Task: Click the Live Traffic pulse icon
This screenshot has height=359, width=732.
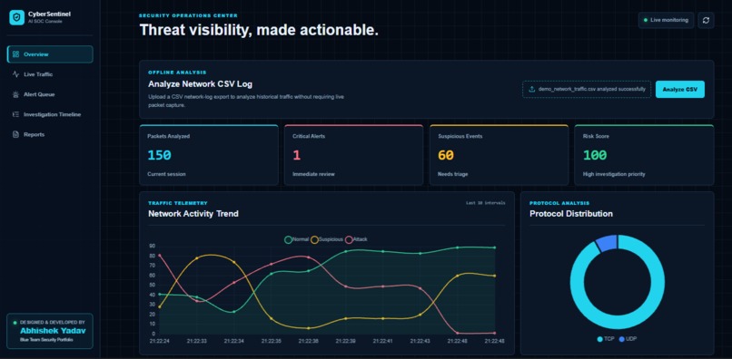Action: pyautogui.click(x=15, y=74)
